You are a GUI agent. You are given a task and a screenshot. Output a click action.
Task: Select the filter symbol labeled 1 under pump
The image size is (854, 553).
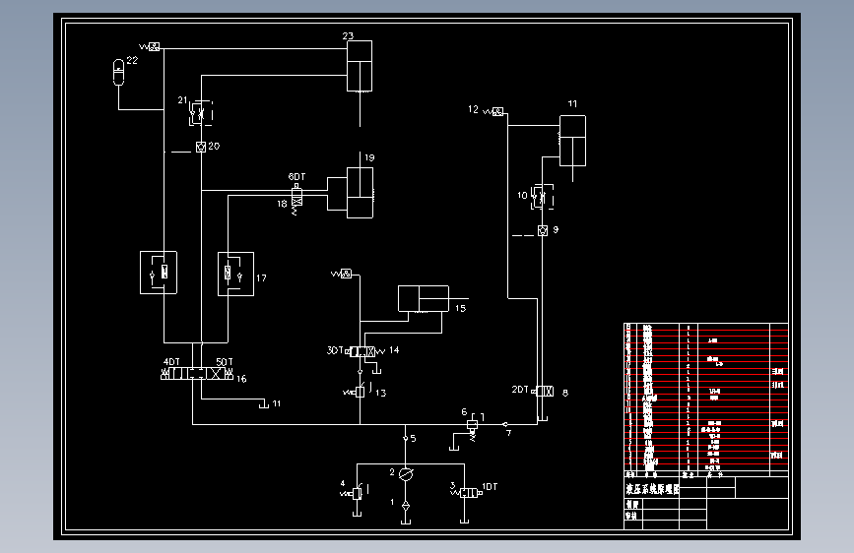point(405,506)
